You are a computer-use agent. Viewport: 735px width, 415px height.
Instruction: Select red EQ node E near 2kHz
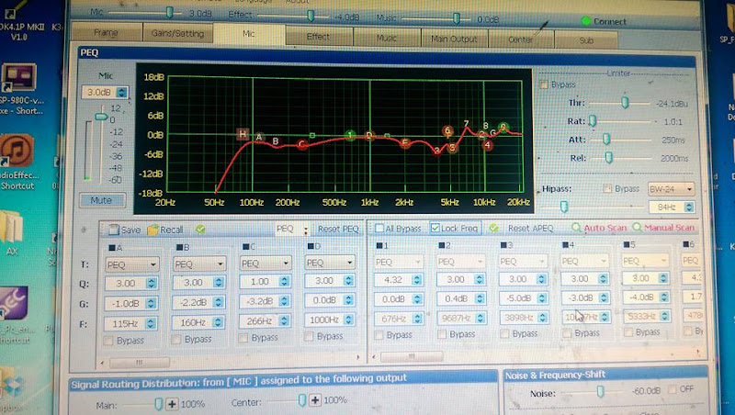405,143
